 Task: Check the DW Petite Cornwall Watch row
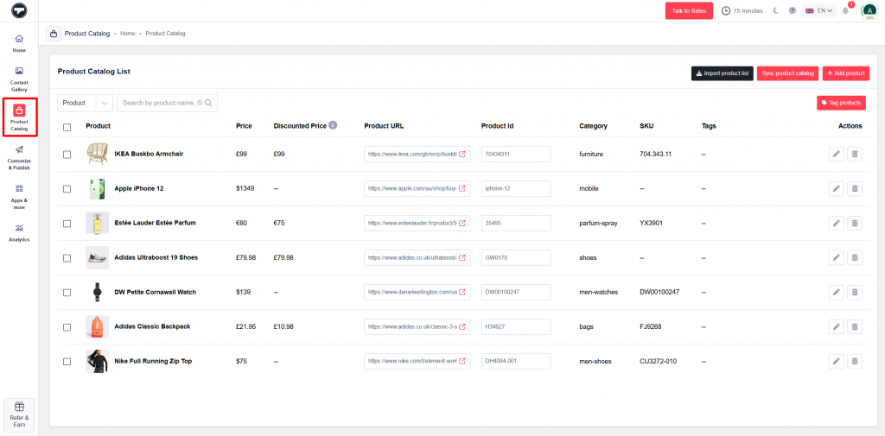click(67, 293)
